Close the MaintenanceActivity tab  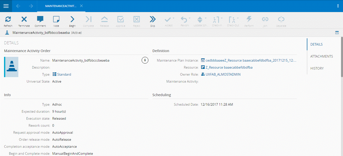(x=81, y=6)
